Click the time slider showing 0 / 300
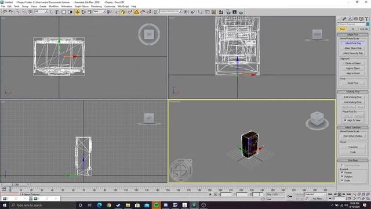 15,185
